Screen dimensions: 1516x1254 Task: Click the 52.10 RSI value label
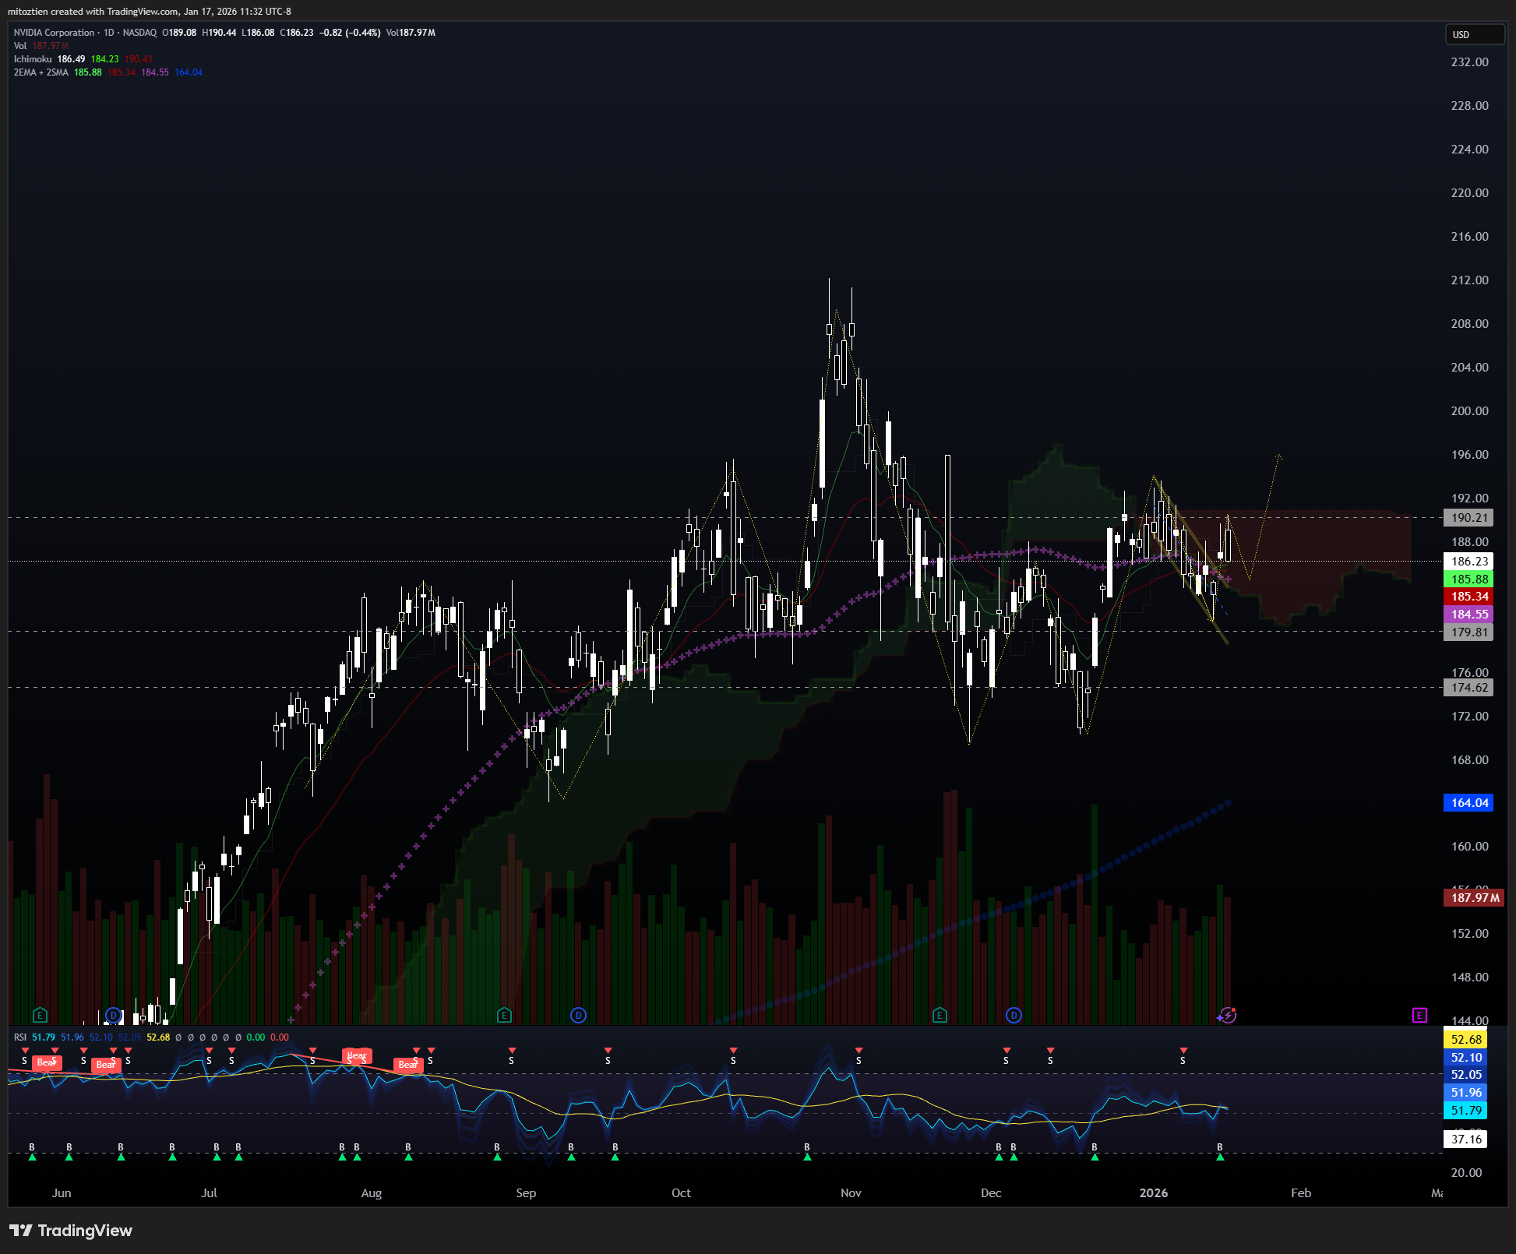[x=1466, y=1058]
